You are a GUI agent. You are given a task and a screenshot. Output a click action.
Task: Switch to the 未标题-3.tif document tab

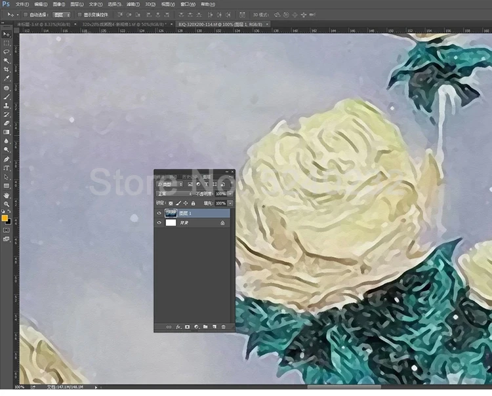pos(38,24)
